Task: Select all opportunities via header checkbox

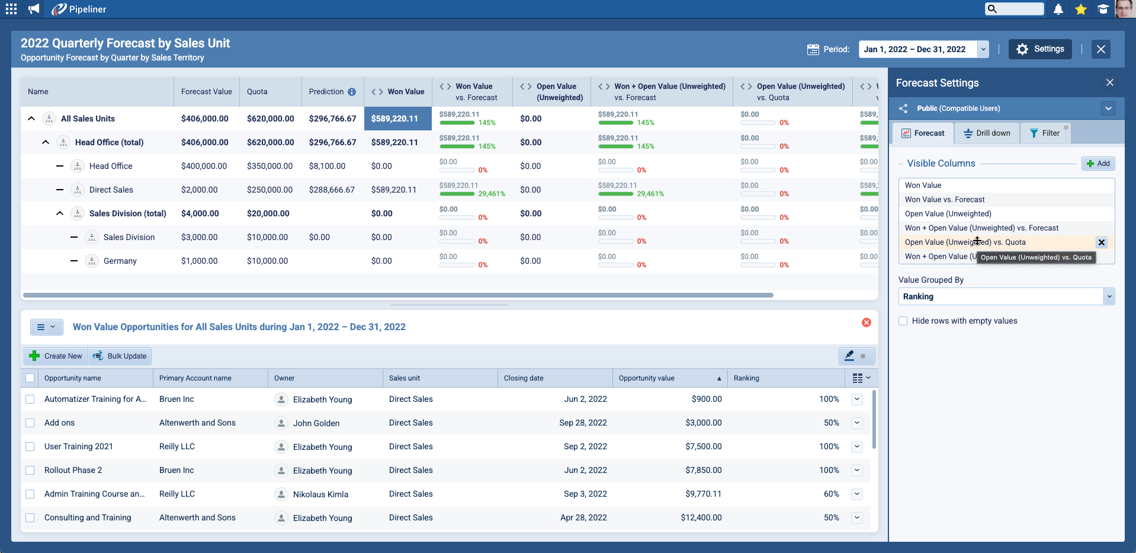Action: (x=30, y=378)
